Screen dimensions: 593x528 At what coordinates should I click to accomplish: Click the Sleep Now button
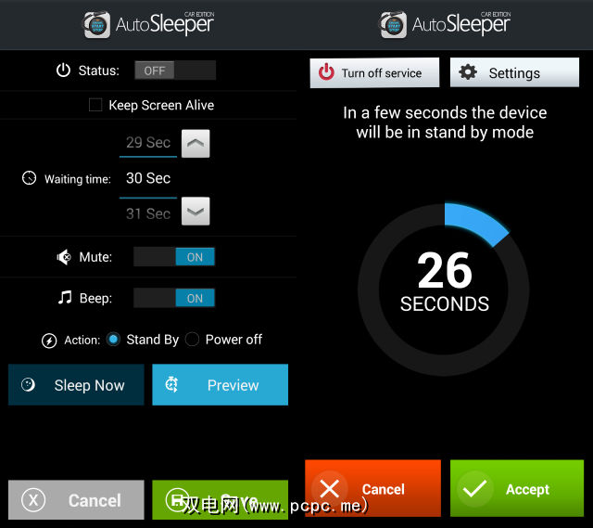pyautogui.click(x=76, y=385)
